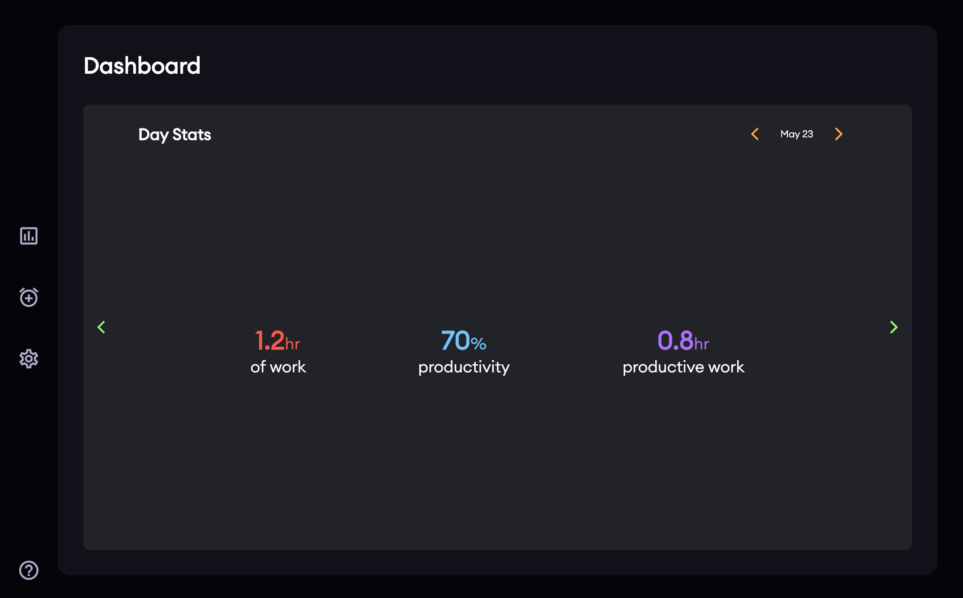963x598 pixels.
Task: Advance to next day with orange arrow
Action: (838, 134)
